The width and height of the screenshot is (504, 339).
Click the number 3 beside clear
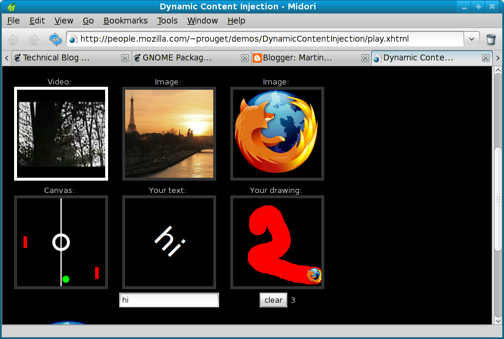coord(293,300)
